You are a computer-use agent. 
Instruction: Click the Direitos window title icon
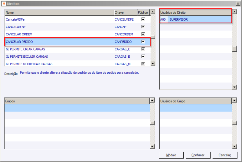4,4
